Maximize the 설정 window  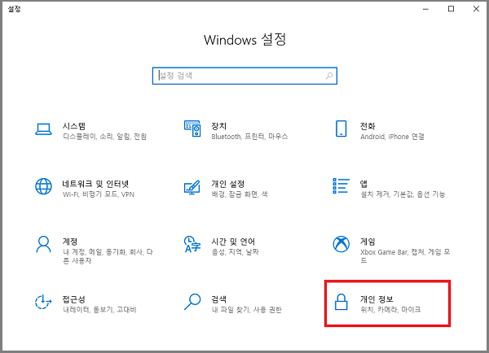pyautogui.click(x=451, y=9)
